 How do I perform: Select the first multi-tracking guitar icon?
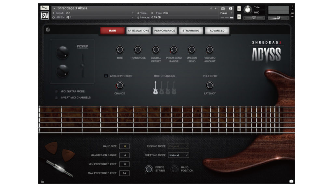coord(155,87)
